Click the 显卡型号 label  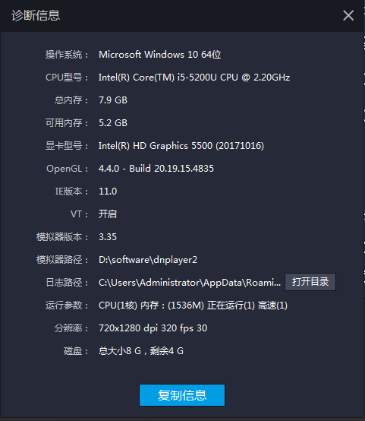[x=66, y=146]
